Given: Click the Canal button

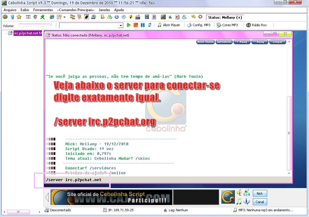Looking at the screenshot, I should point(260,202).
